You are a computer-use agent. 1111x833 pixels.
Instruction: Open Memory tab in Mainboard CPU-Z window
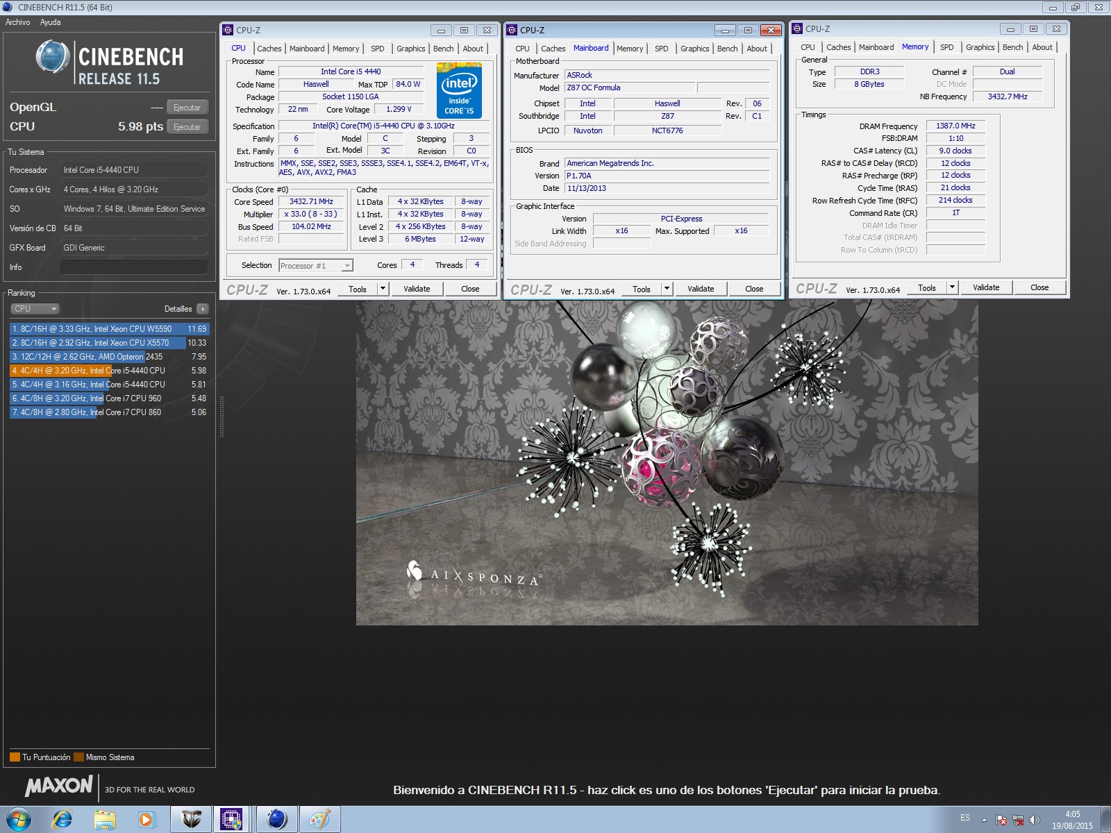[x=630, y=49]
